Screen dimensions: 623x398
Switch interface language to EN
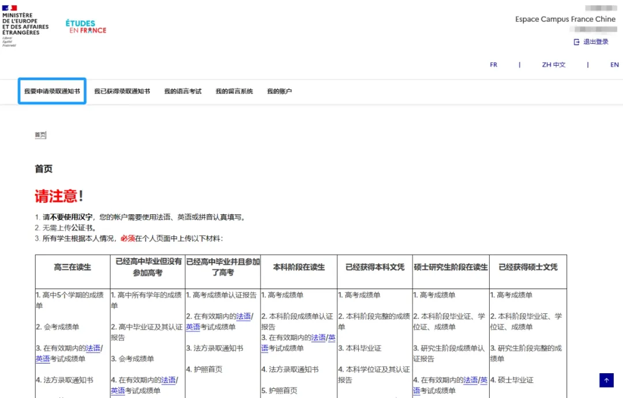(614, 65)
